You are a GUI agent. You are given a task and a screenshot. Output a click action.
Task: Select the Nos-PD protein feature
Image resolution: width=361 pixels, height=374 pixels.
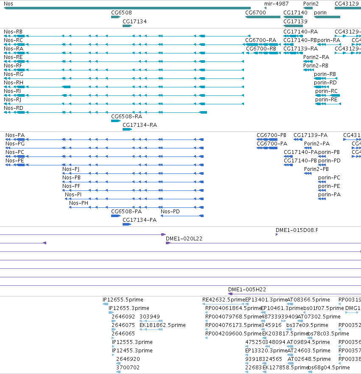182,216
